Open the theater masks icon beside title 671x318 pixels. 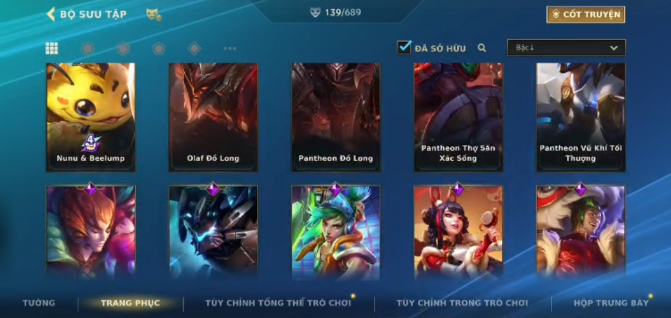[x=153, y=15]
